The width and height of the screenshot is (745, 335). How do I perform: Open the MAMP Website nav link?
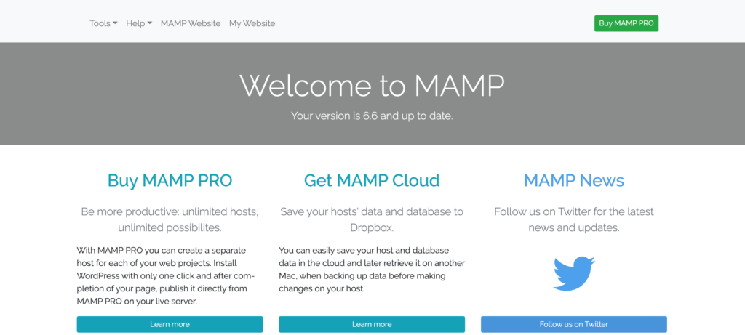click(x=191, y=23)
